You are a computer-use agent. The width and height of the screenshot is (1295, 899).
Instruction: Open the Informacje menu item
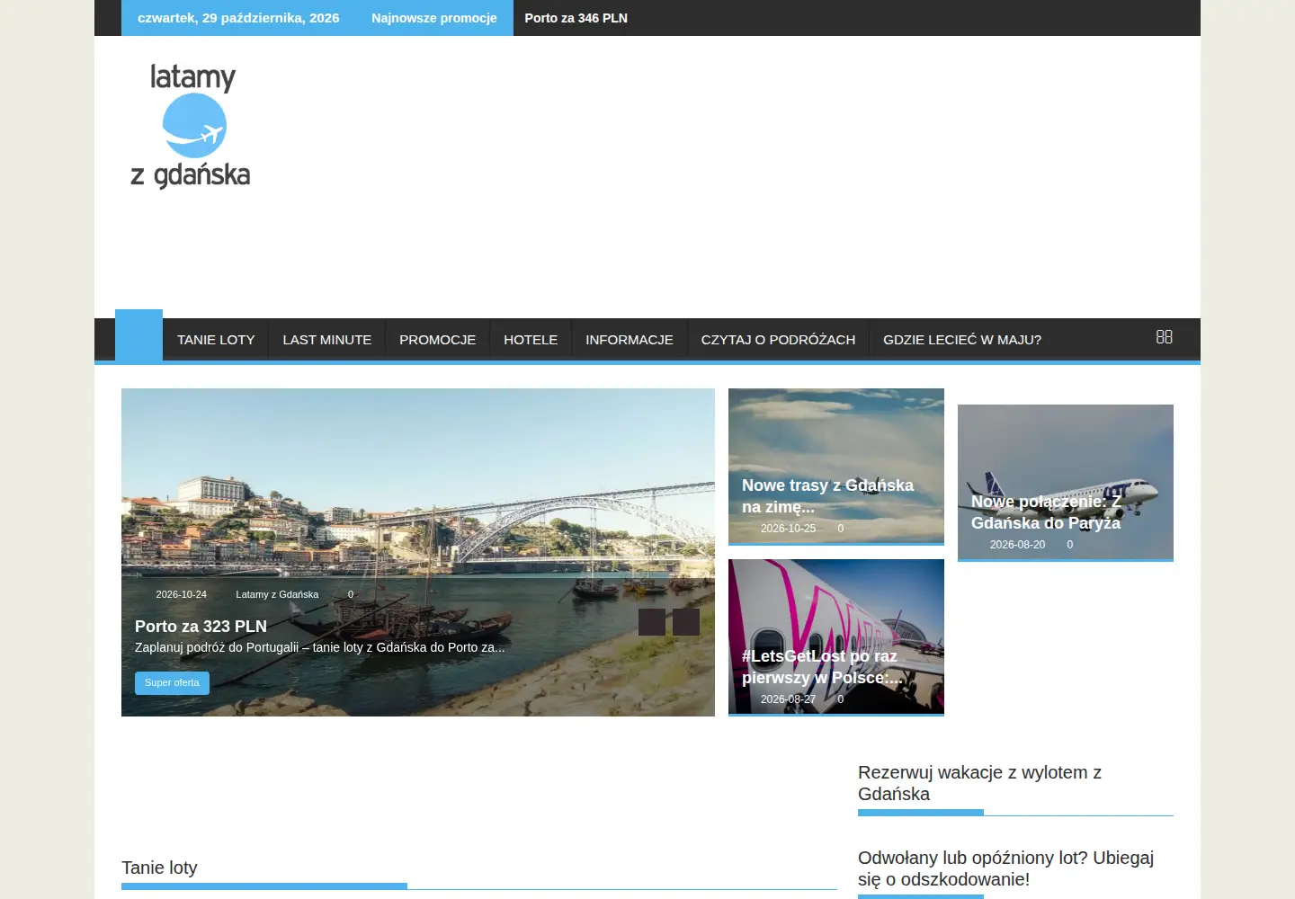[x=630, y=340]
